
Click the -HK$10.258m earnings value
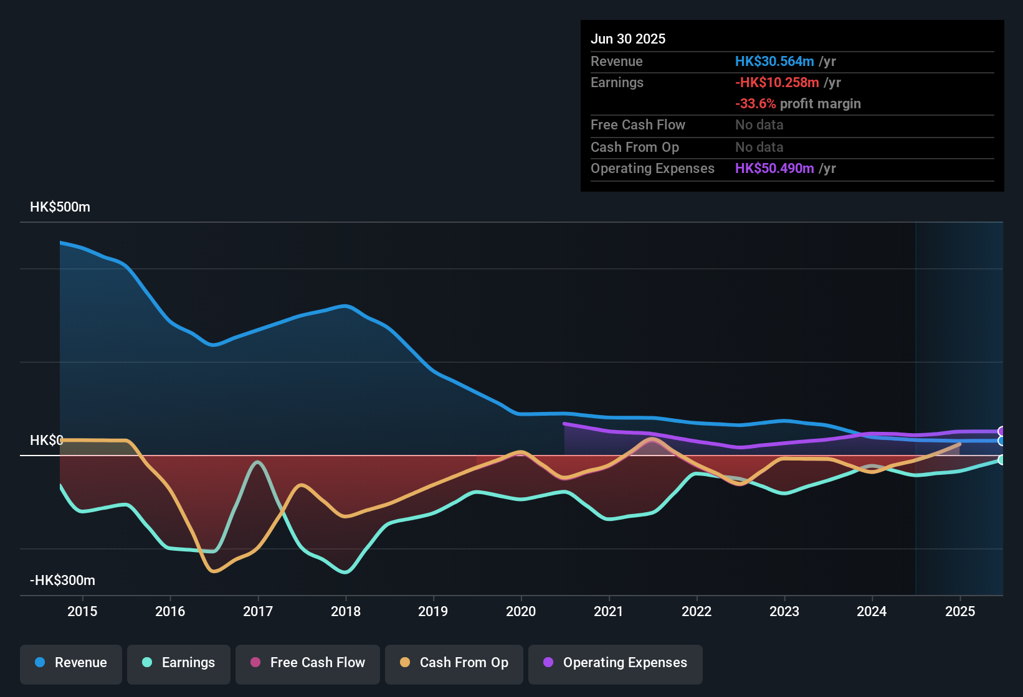point(778,82)
